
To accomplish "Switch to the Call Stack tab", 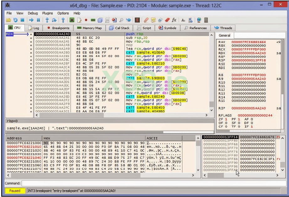I will point(119,28).
